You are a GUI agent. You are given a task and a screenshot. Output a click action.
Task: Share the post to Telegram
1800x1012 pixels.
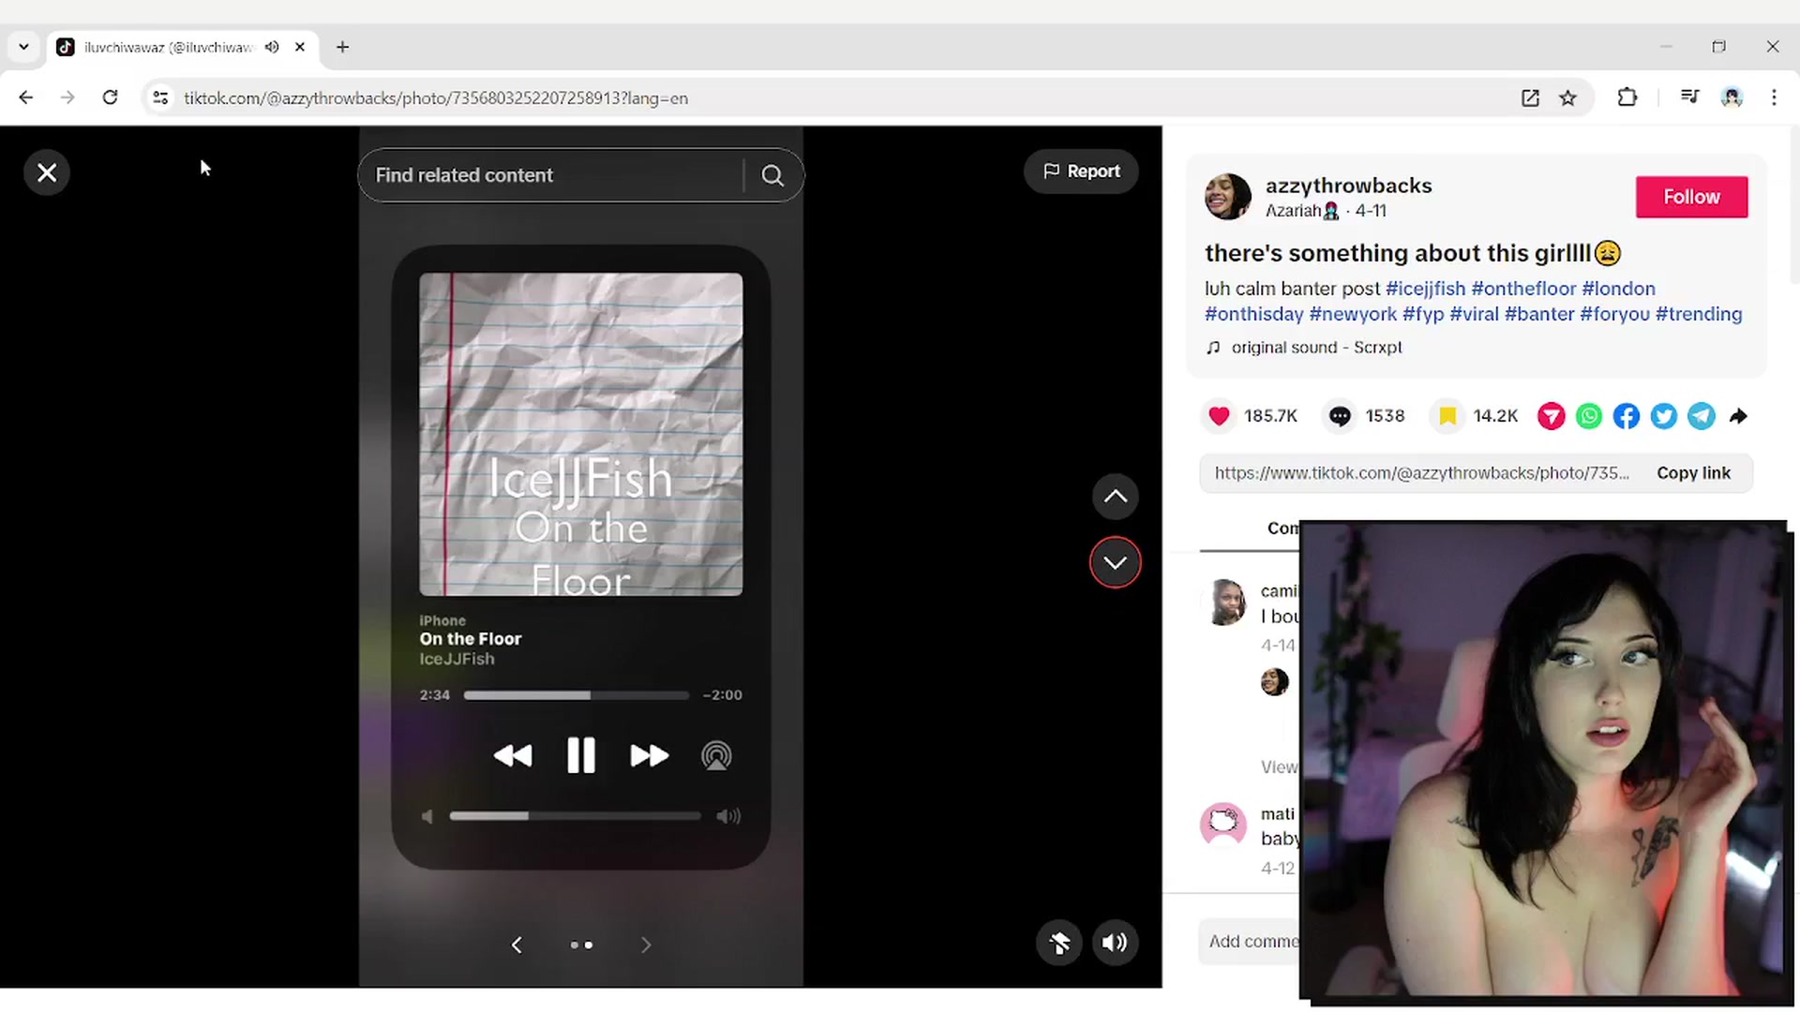(x=1701, y=416)
